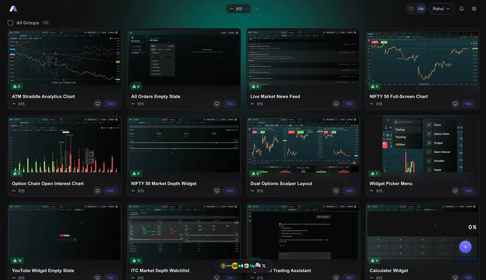486x280 pixels.
Task: Click the 5 count badge on Option Chain thumbnail
Action: click(x=17, y=174)
